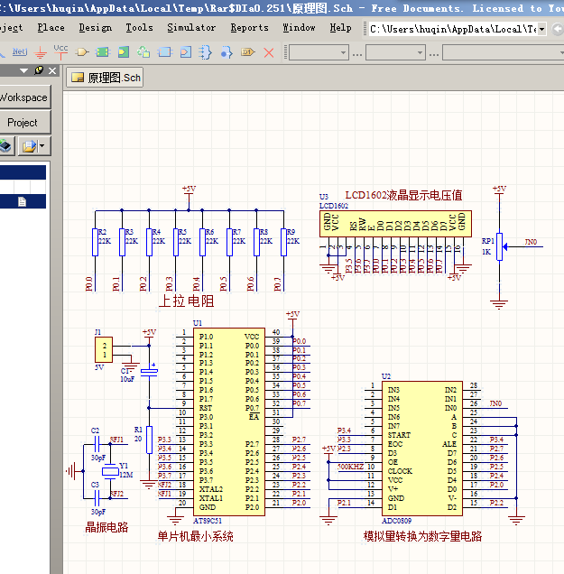This screenshot has height=574, width=564.
Task: Select capacitor C1 10uF symbol
Action: point(149,372)
